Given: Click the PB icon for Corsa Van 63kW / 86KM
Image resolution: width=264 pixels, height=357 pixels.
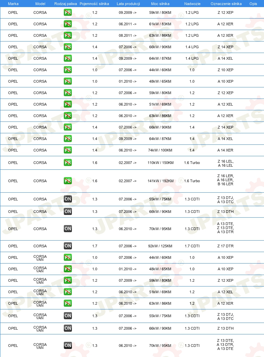Looking at the screenshot, I should tap(68, 303).
